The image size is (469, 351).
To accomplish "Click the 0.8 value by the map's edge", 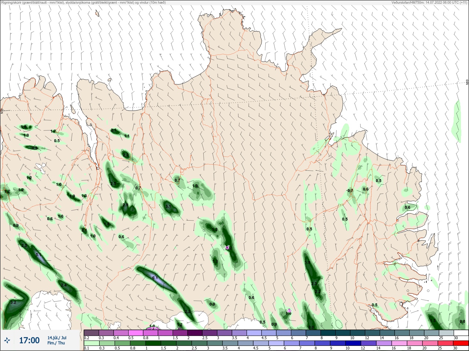I will [462, 322].
